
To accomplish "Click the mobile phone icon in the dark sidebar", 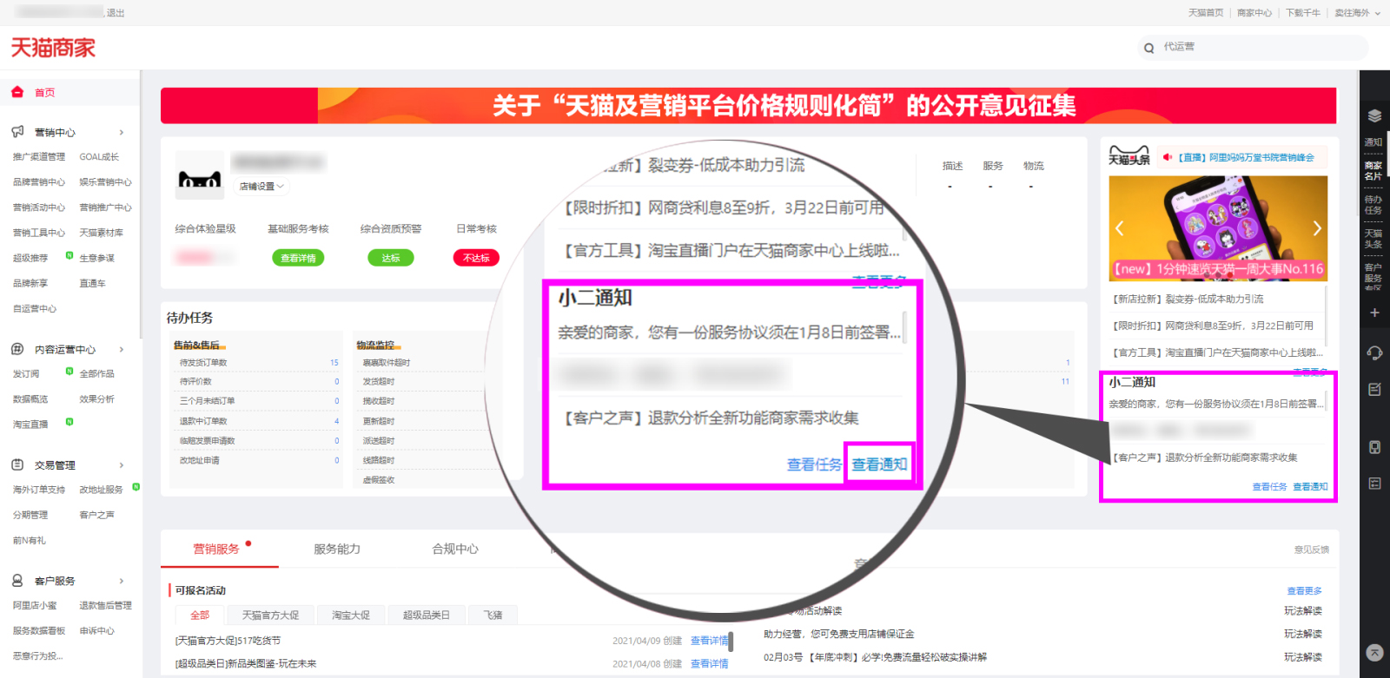I will point(1374,447).
